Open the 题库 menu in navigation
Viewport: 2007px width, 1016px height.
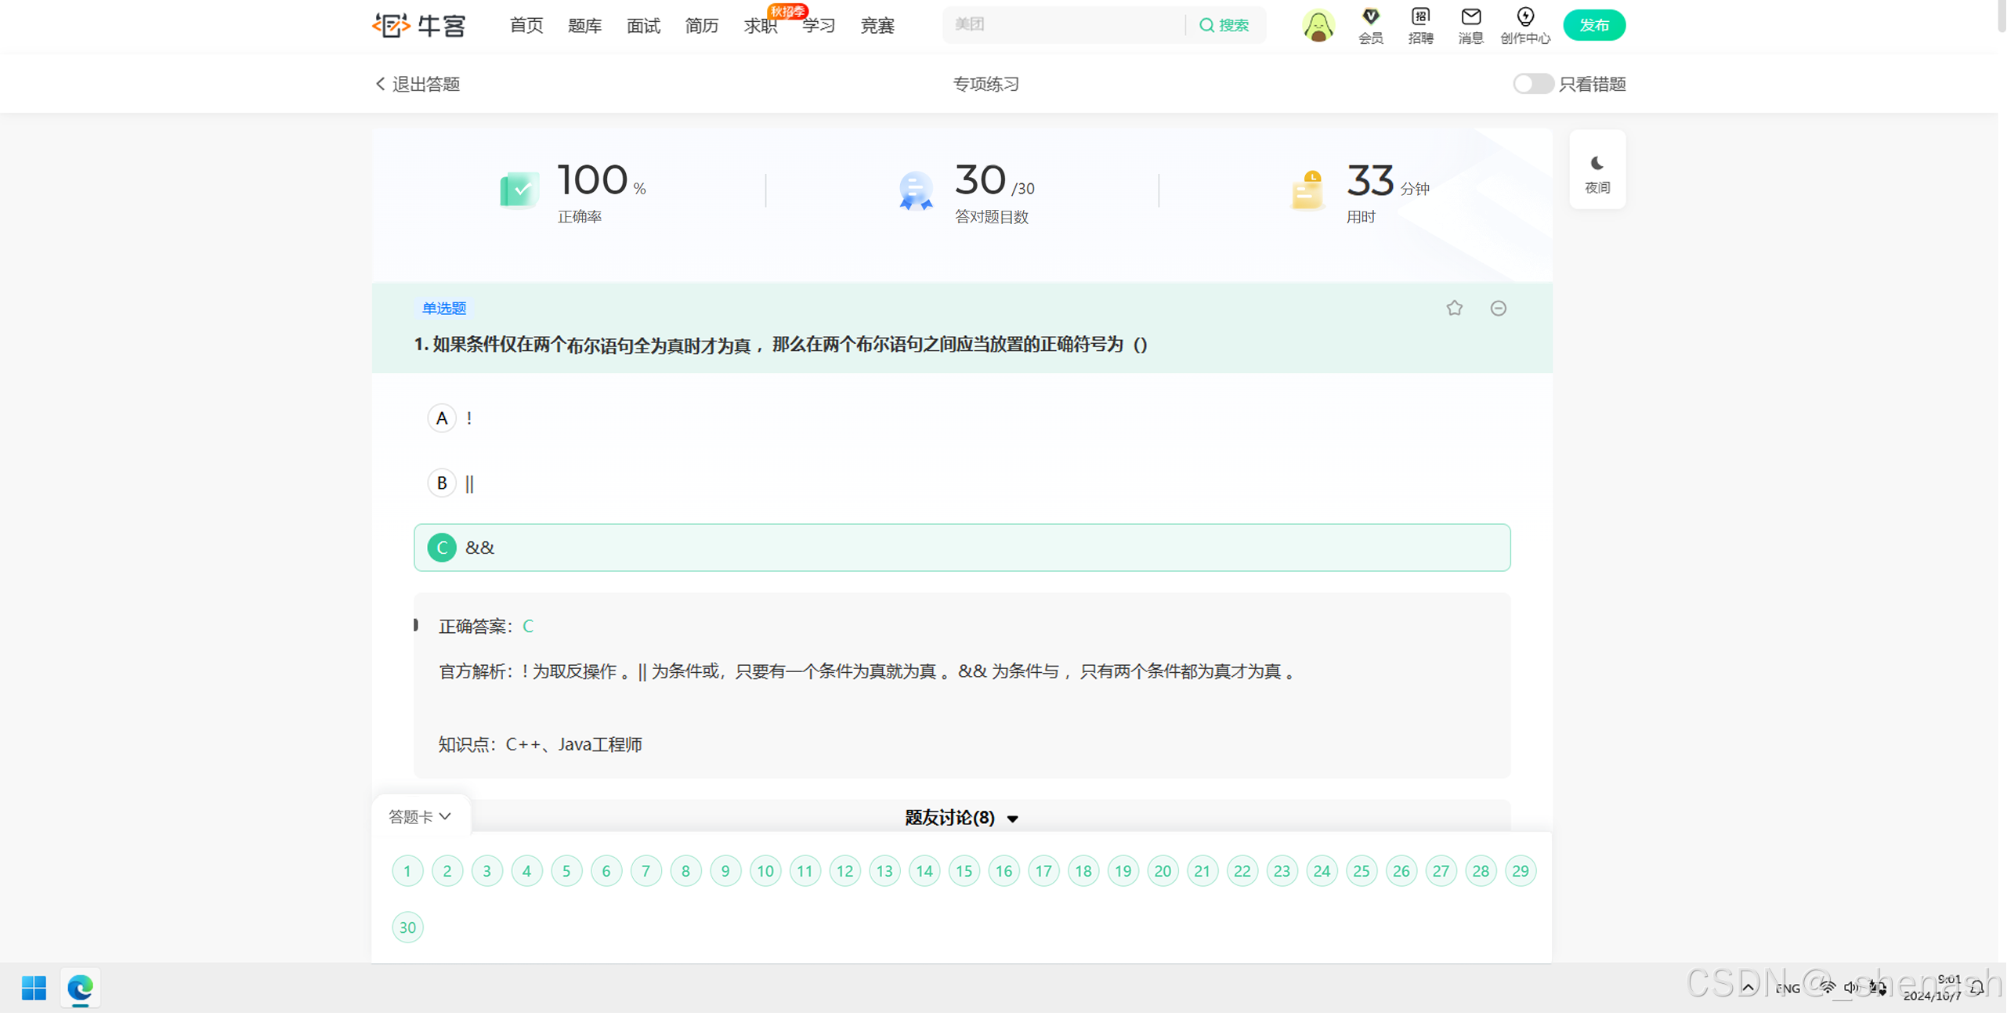click(584, 26)
